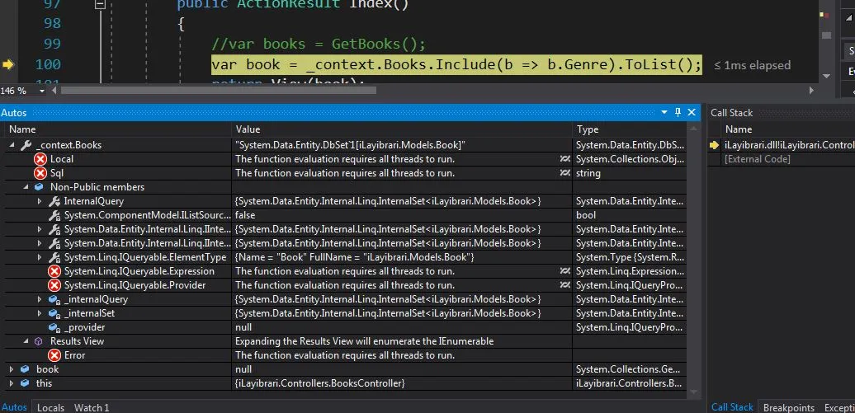Screen dimensions: 855x413
Task: Click error icon next to System.Linq.IQueryable.Provider
Action: click(x=54, y=285)
